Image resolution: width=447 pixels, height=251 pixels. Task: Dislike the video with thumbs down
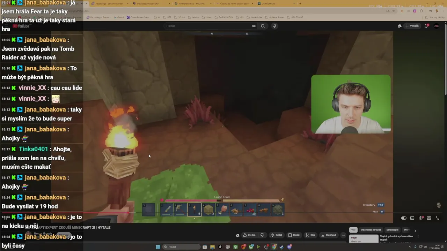[262, 235]
